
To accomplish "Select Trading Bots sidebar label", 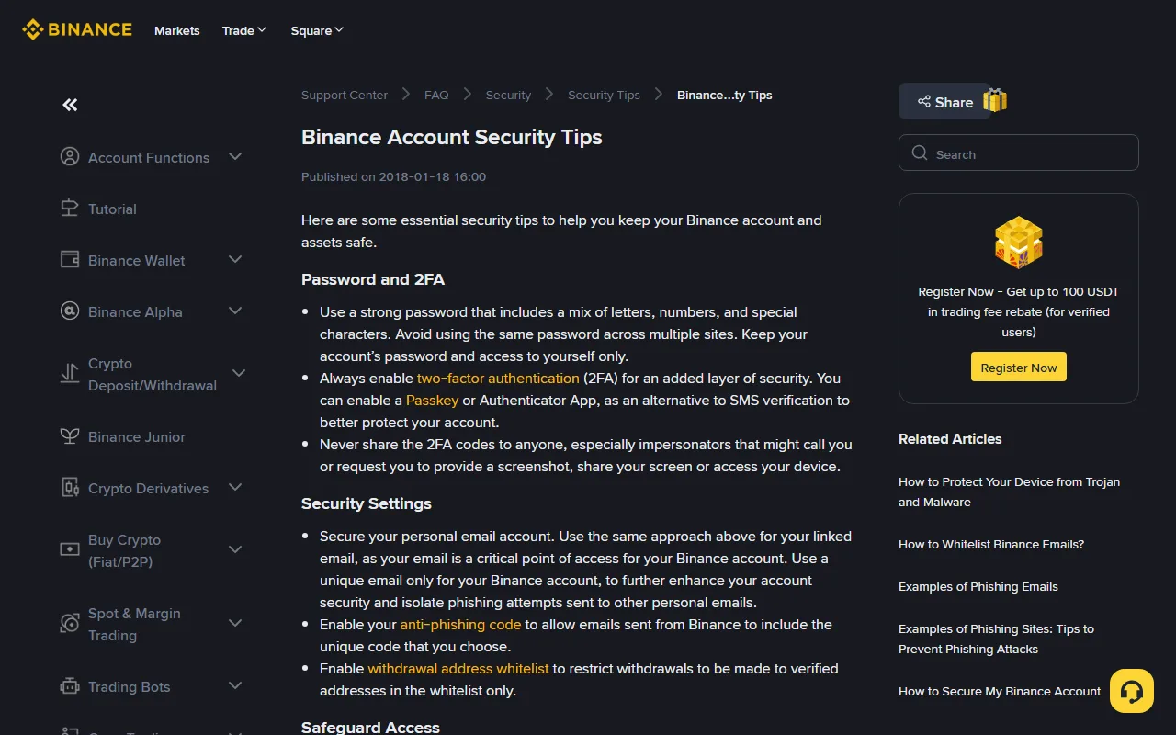I will pyautogui.click(x=130, y=686).
